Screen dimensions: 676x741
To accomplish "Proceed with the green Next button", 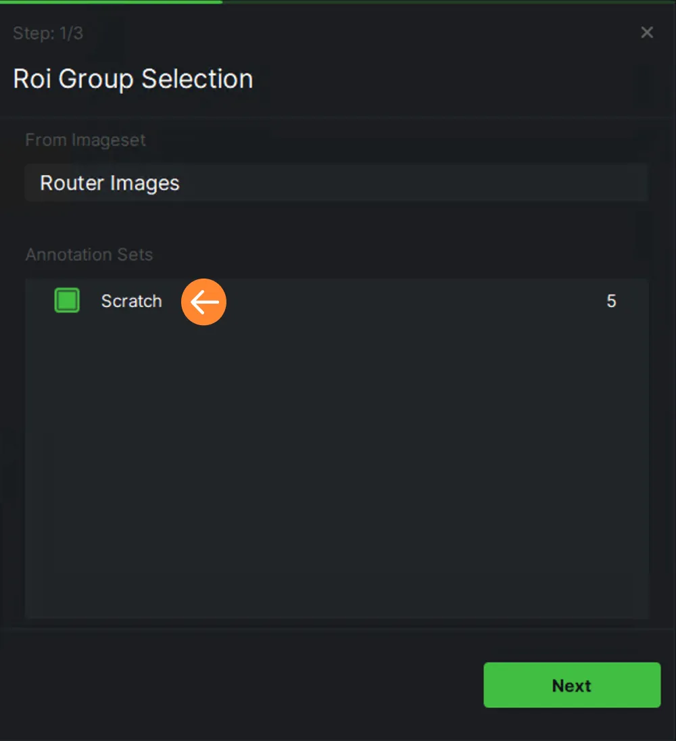I will pos(572,685).
